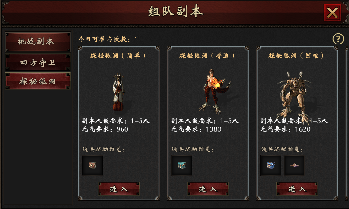Viewport: 349px width, 209px height.
Task: Enter the 探秘狐洞 简单 dungeon
Action: (x=119, y=189)
